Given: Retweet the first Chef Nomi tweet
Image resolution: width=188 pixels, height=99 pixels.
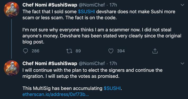Looking at the screenshot, I should 69,51.
